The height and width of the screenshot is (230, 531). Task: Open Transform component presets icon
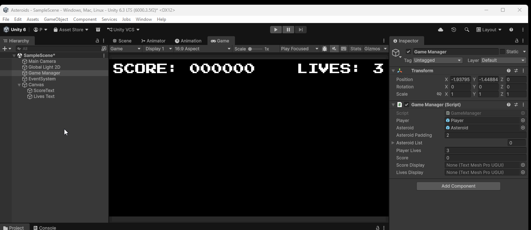516,71
